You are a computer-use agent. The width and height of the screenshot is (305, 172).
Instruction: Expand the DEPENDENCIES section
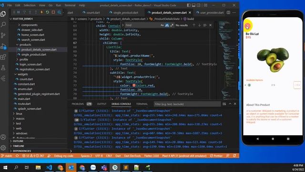tap(22, 151)
